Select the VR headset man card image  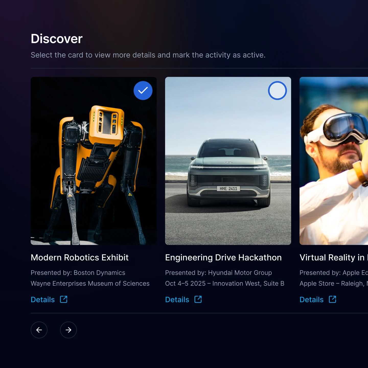tap(334, 161)
